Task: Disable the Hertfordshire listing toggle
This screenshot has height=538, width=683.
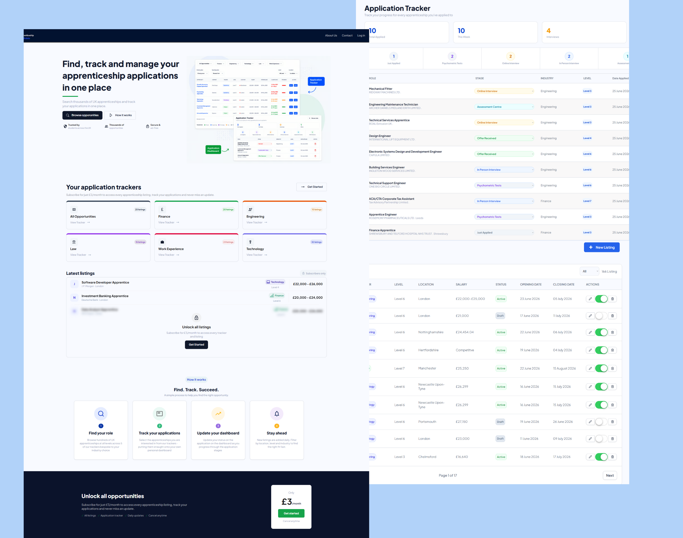Action: click(601, 350)
